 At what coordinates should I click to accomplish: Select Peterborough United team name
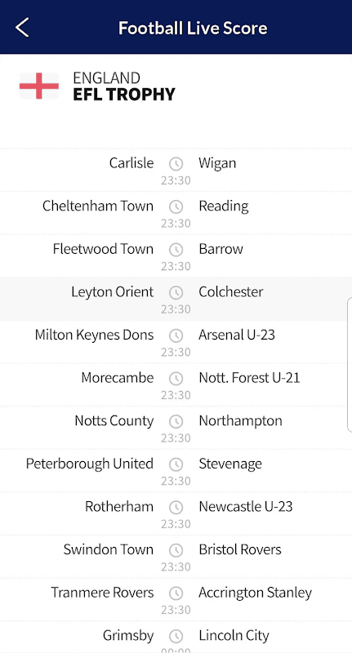pos(90,464)
